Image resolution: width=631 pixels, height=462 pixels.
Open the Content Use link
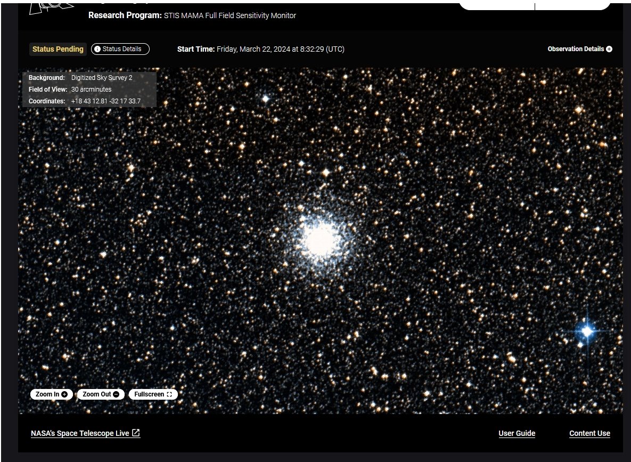589,433
